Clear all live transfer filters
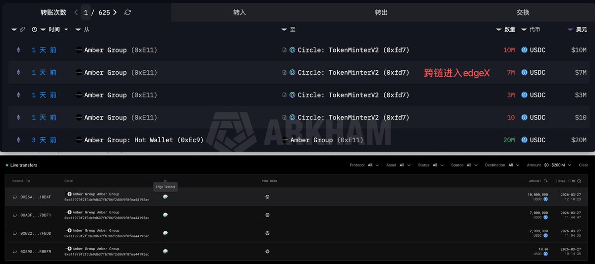595x264 pixels. pyautogui.click(x=583, y=165)
